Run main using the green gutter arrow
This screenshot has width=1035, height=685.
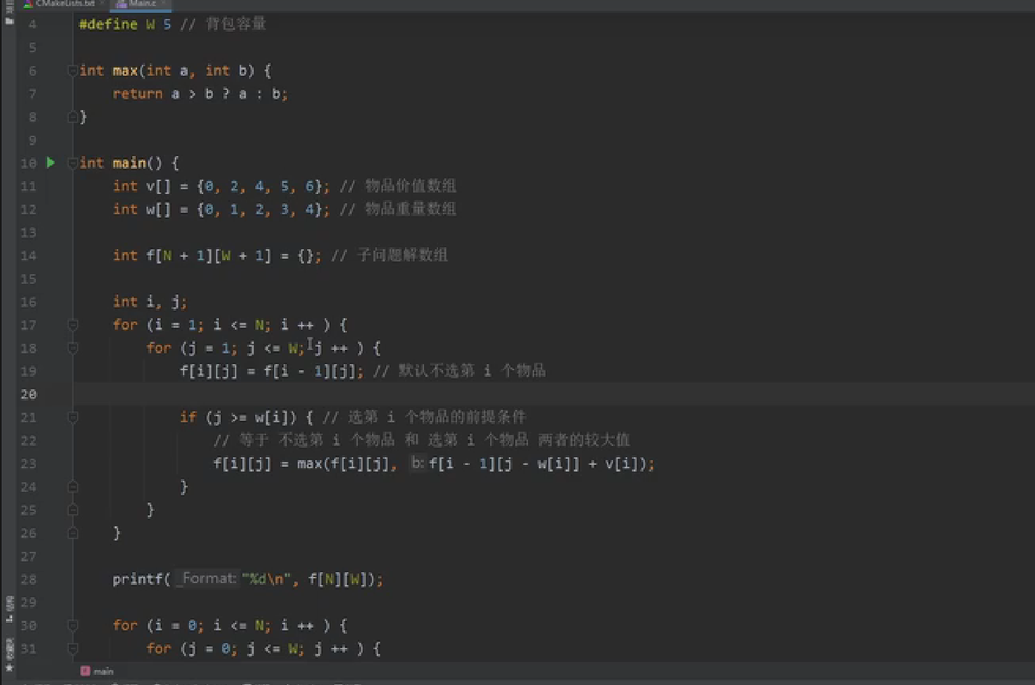pos(51,163)
